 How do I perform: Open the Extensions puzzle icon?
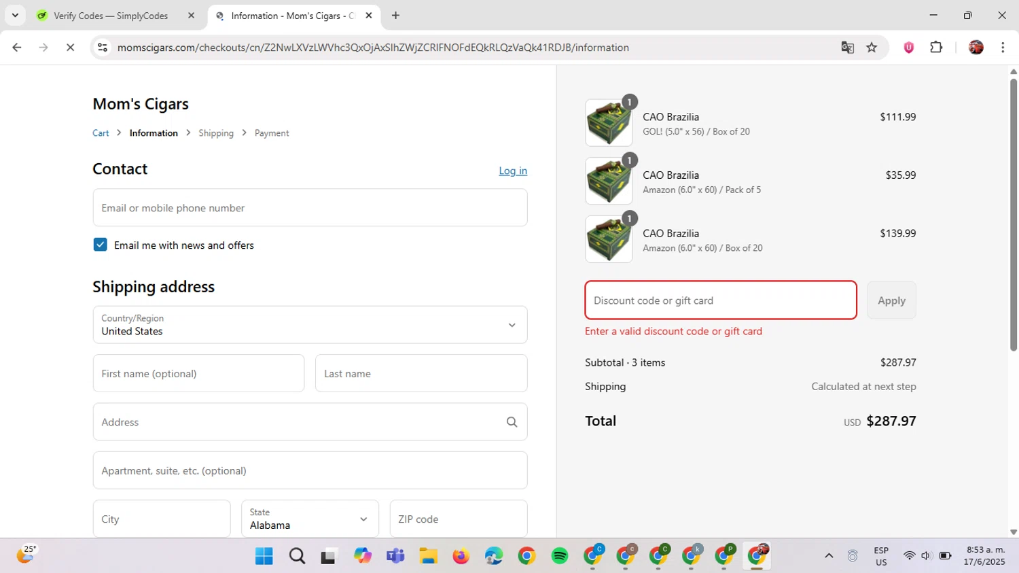(936, 47)
